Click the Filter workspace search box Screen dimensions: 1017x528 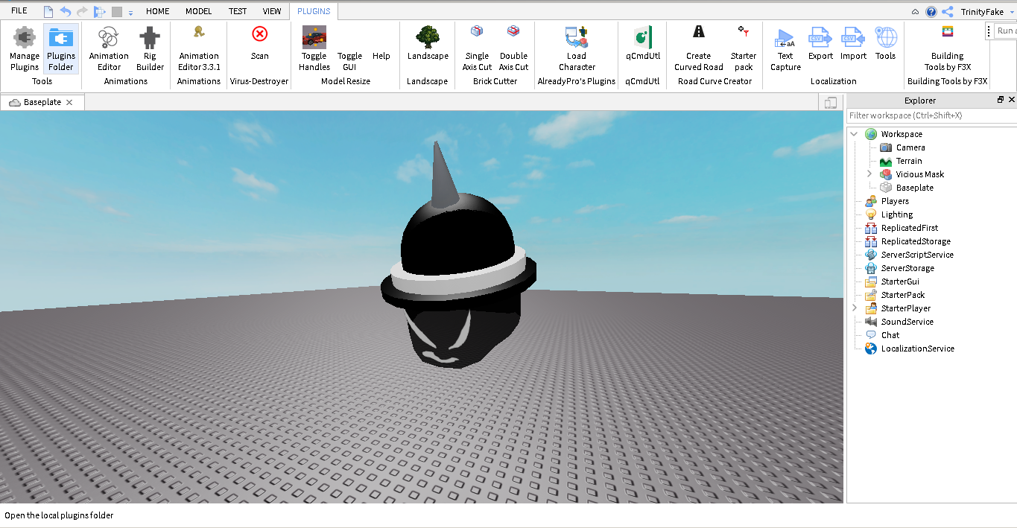[931, 115]
